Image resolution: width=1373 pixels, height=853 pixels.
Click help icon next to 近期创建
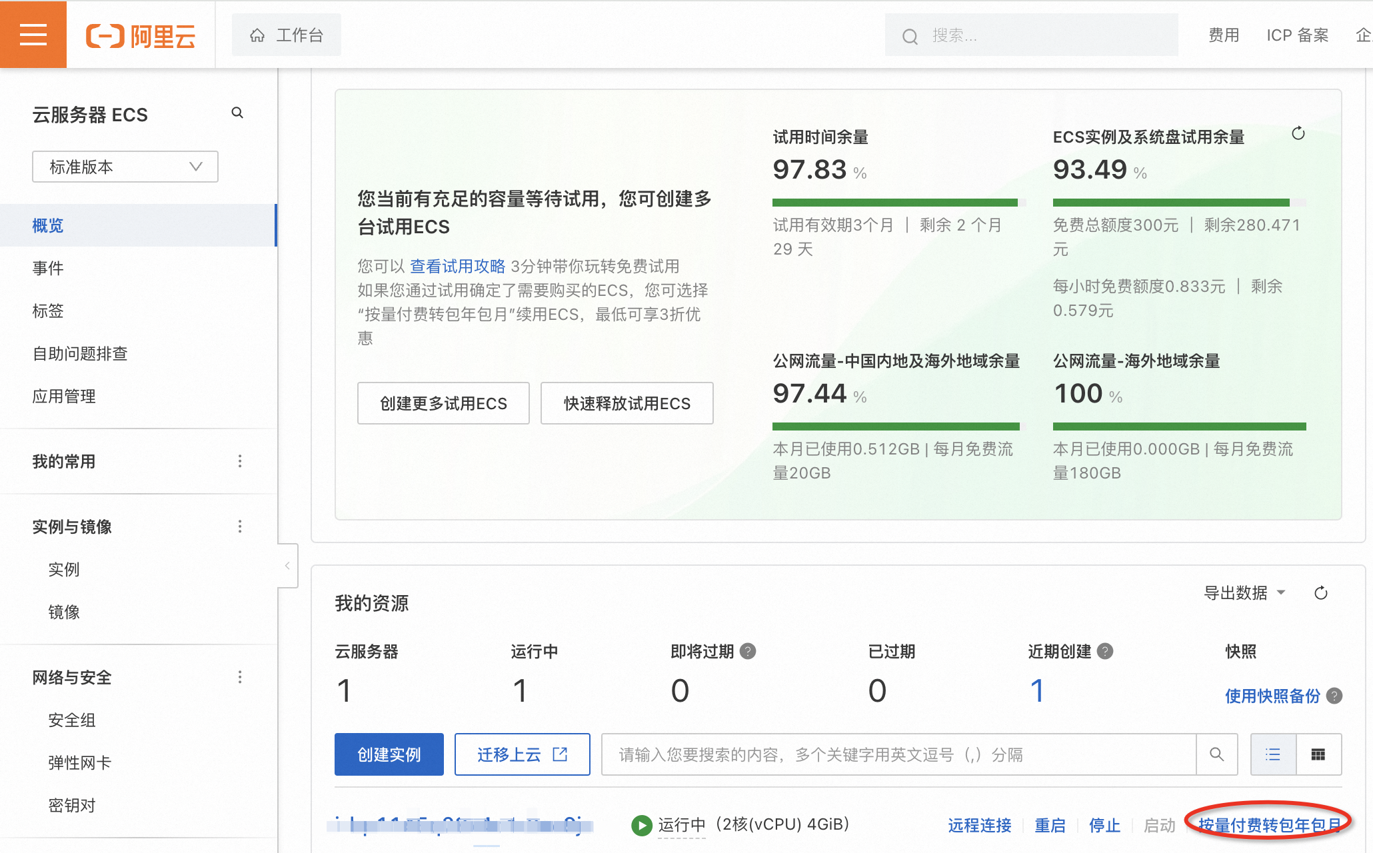[x=1105, y=651]
